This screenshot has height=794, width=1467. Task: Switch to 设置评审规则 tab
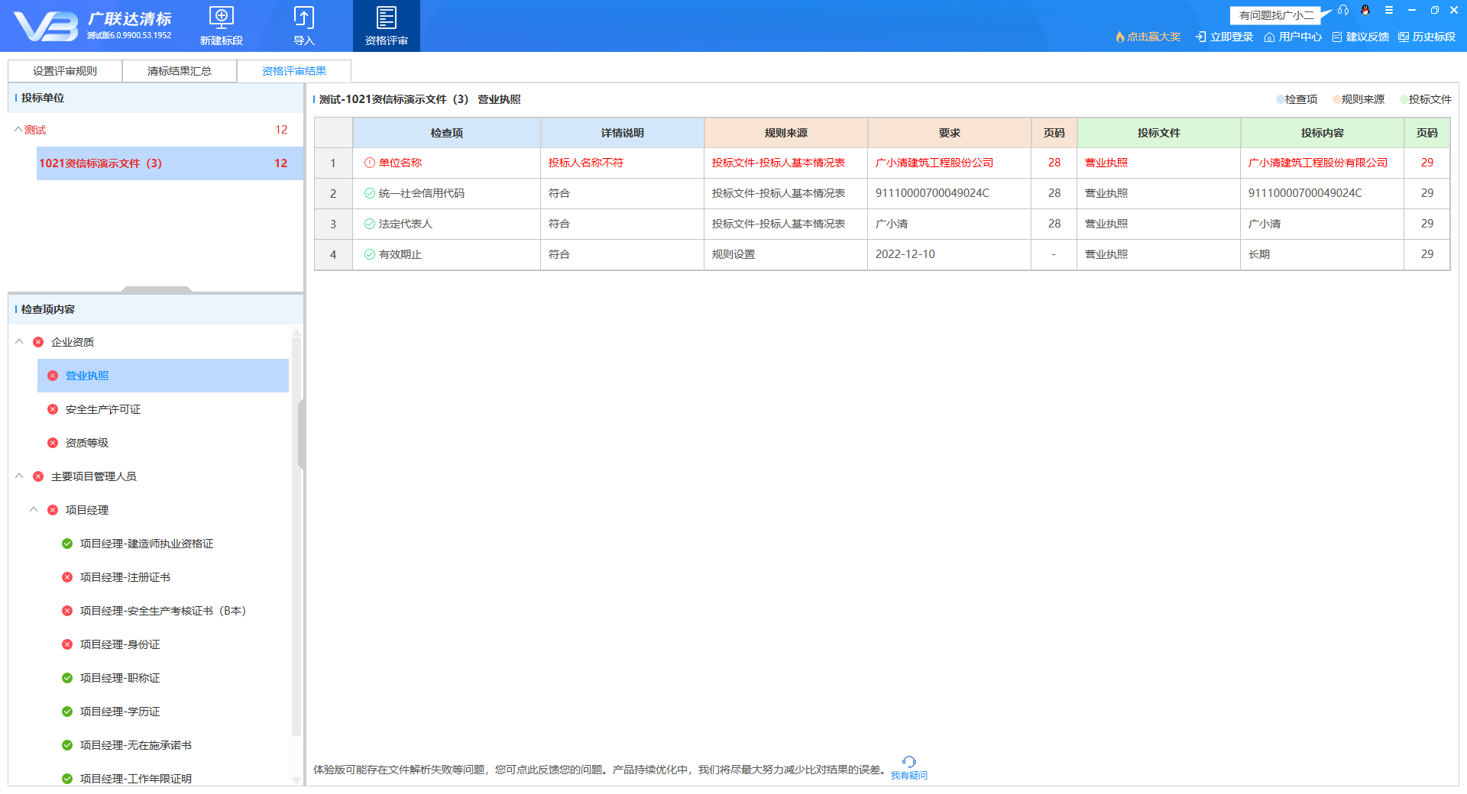click(65, 71)
